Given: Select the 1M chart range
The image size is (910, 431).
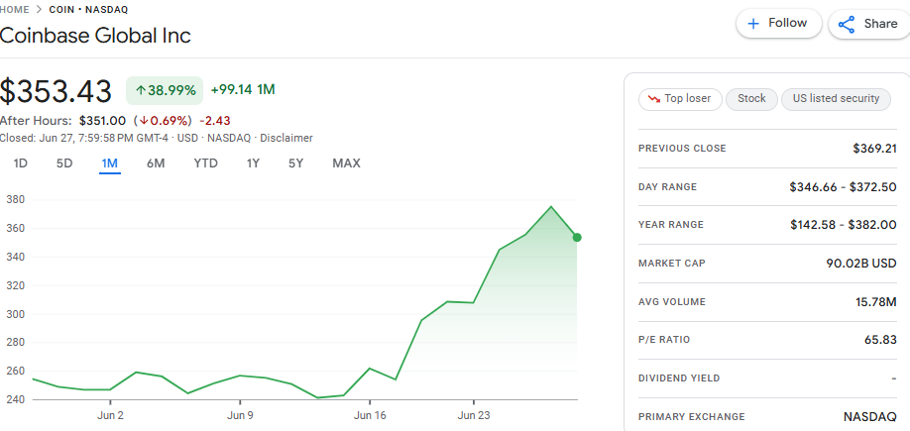Looking at the screenshot, I should pyautogui.click(x=110, y=163).
